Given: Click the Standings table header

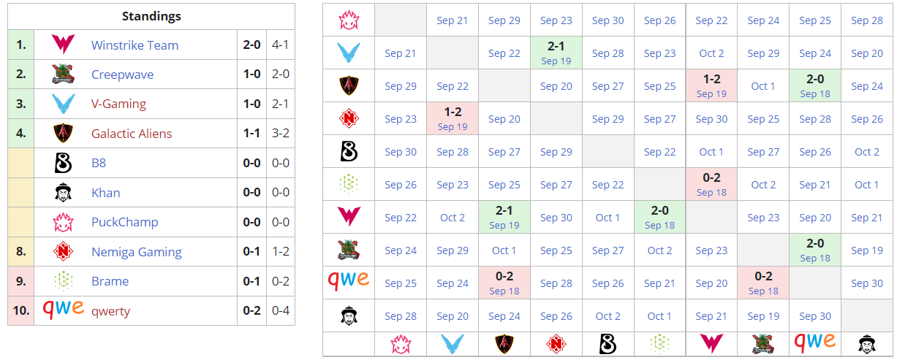Looking at the screenshot, I should 151,16.
